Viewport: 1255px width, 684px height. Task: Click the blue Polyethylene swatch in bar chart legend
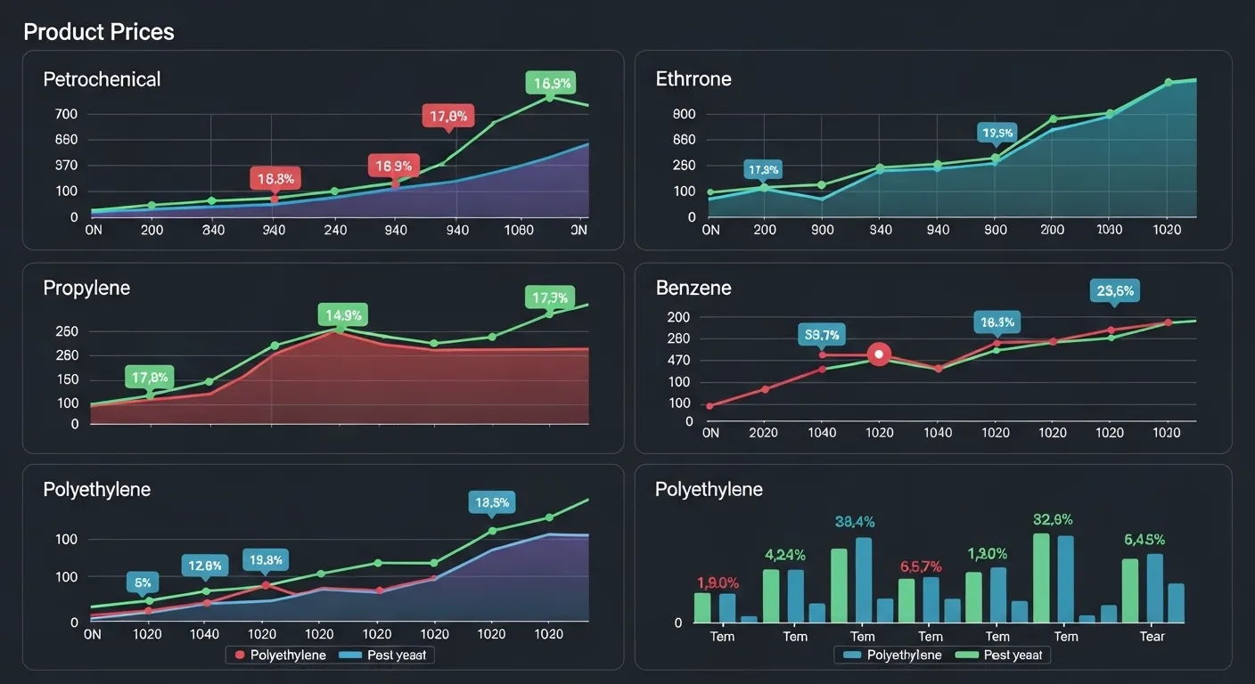[851, 655]
